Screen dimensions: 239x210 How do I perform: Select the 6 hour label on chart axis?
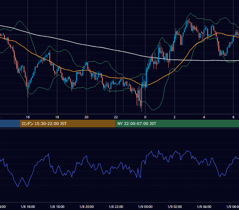pos(233,117)
